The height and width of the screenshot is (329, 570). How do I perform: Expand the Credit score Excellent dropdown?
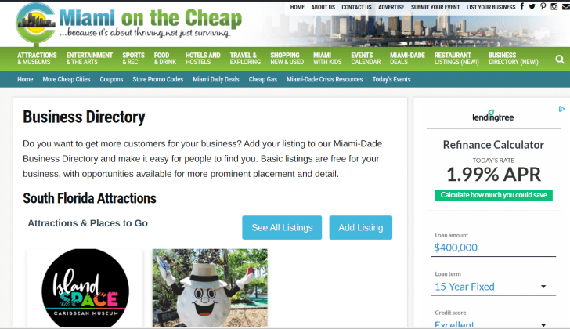coord(493,324)
